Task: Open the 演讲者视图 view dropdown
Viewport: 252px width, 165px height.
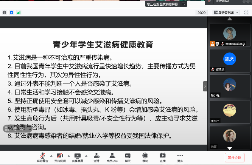Action: [x=226, y=12]
